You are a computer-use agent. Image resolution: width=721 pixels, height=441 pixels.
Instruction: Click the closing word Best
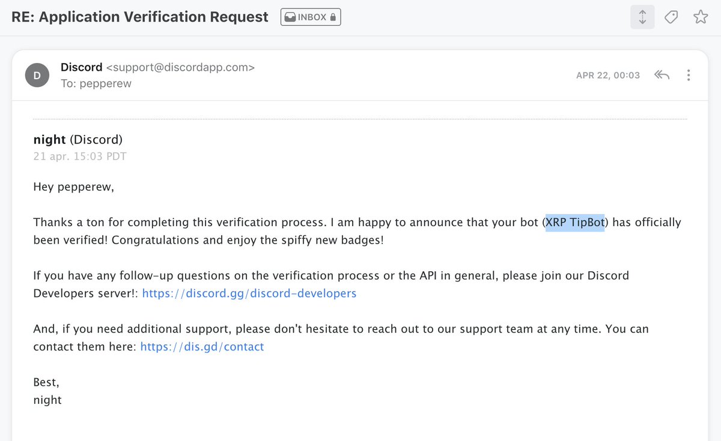click(x=46, y=382)
